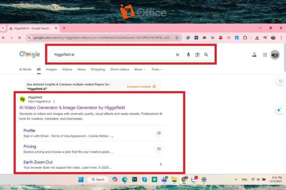
Task: View site information icon in address bar
Action: point(29,38)
